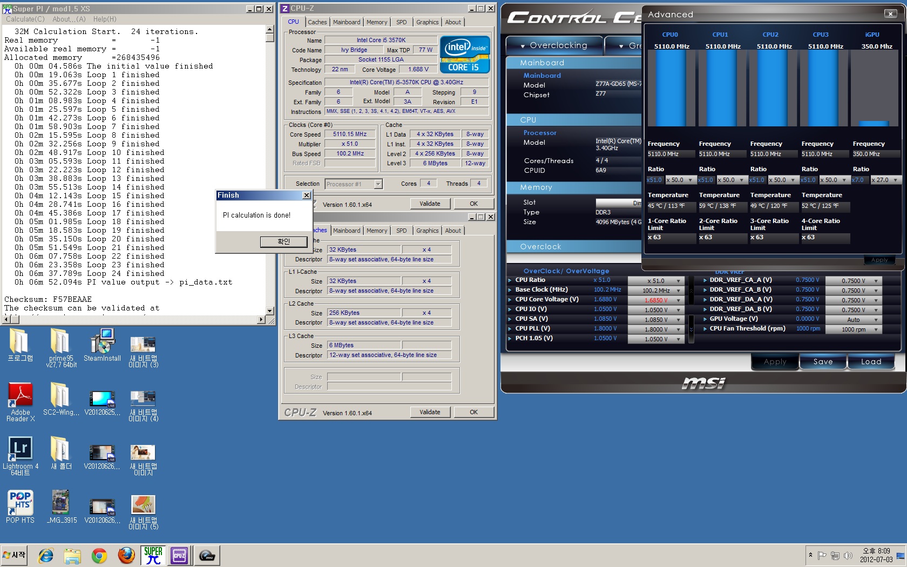Open the Help(H) menu in Super PI
907x567 pixels.
pyautogui.click(x=105, y=19)
